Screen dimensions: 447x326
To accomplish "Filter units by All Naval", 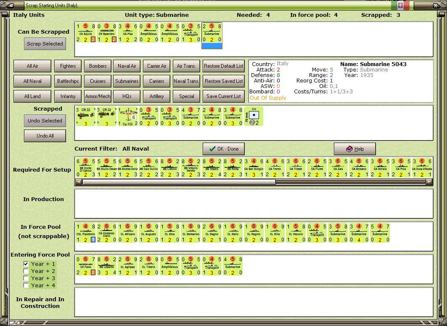I will pyautogui.click(x=32, y=81).
